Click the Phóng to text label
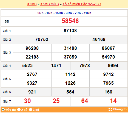Viewport: 128px width, 113px height. (x=120, y=109)
